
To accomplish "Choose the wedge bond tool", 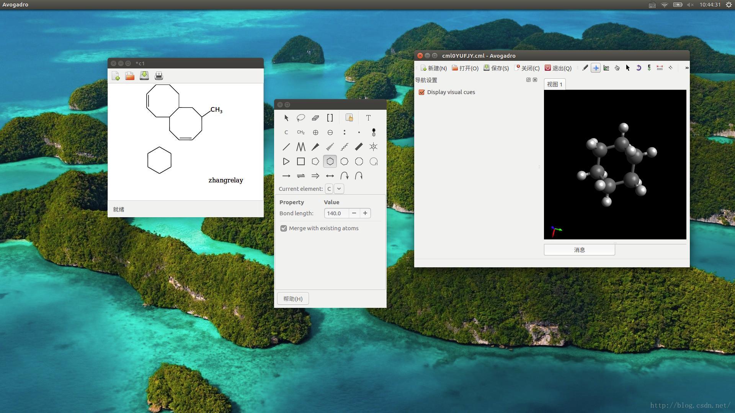I will [315, 147].
